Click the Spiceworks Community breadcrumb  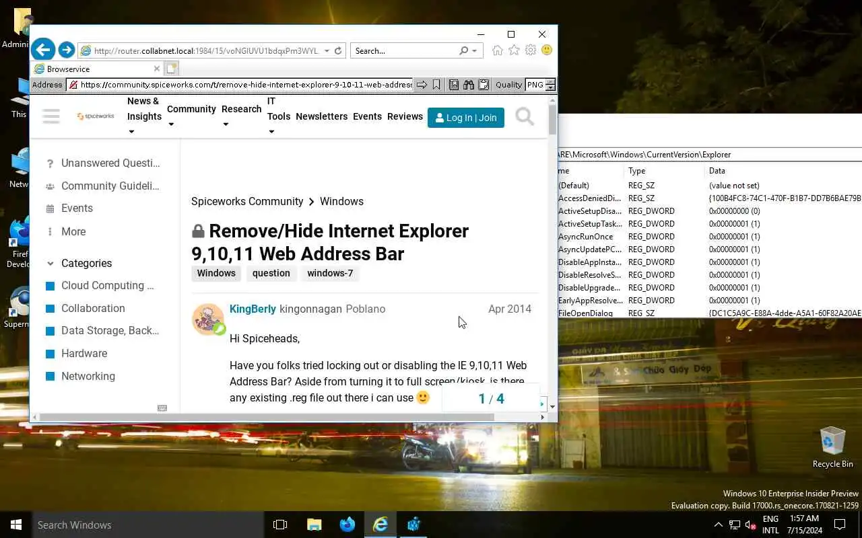click(x=247, y=201)
